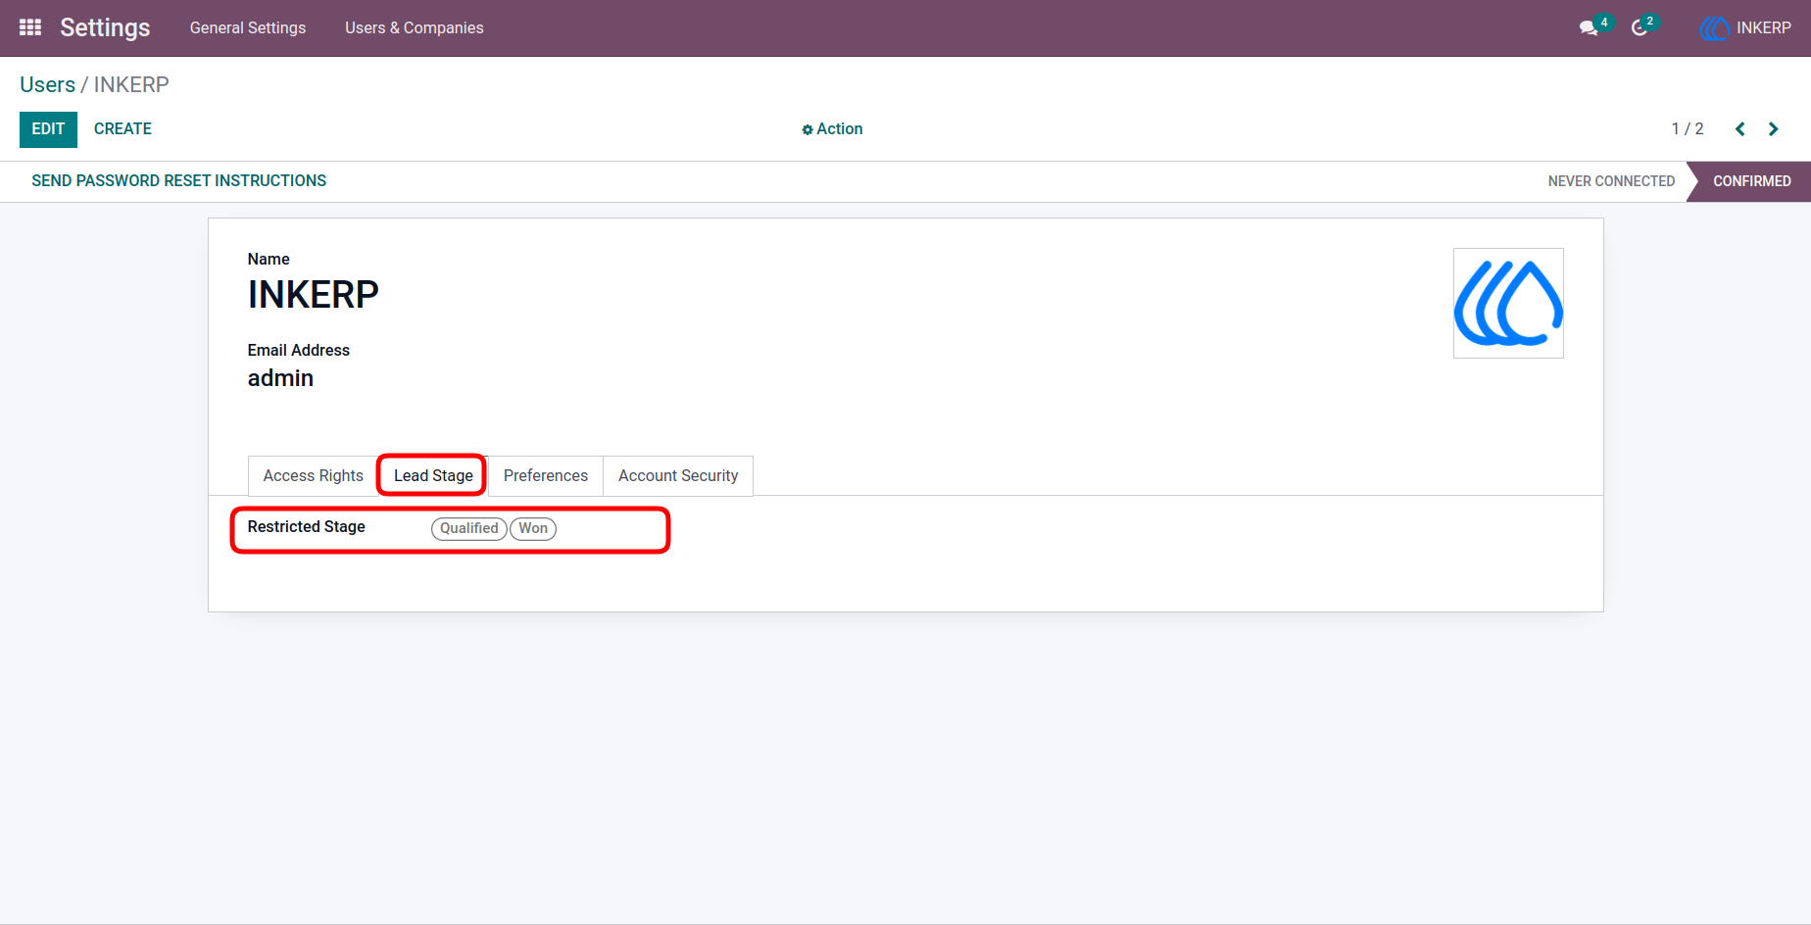Viewport: 1811px width, 925px height.
Task: Click the admin email value
Action: pos(280,378)
